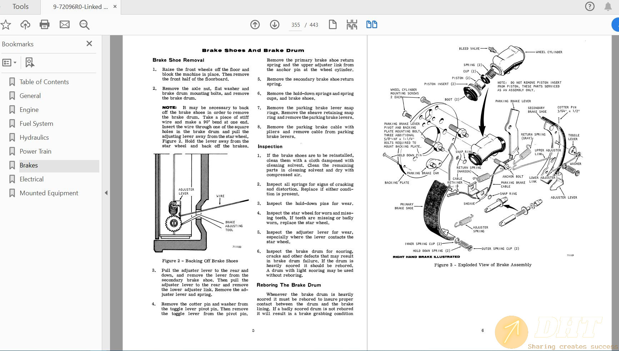Open the Electrical bookmark
Screen dimensions: 619x351
tap(31, 179)
